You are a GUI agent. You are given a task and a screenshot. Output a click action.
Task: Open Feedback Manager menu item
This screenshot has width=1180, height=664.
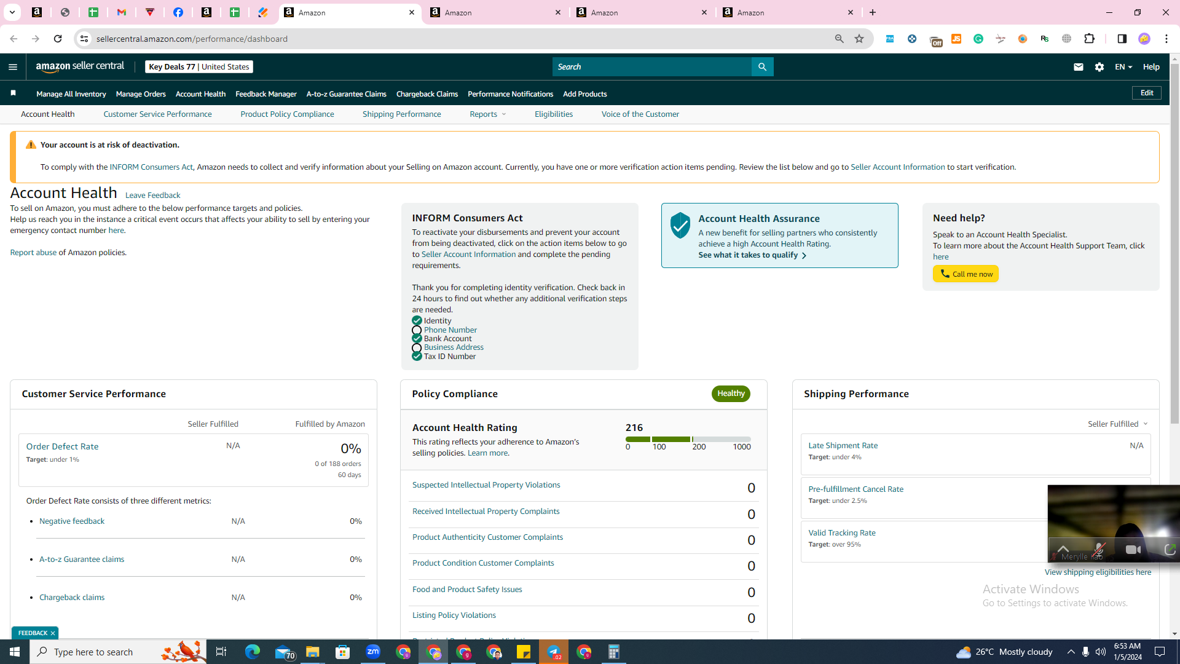pos(265,94)
